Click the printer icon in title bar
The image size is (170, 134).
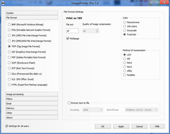tap(3, 3)
